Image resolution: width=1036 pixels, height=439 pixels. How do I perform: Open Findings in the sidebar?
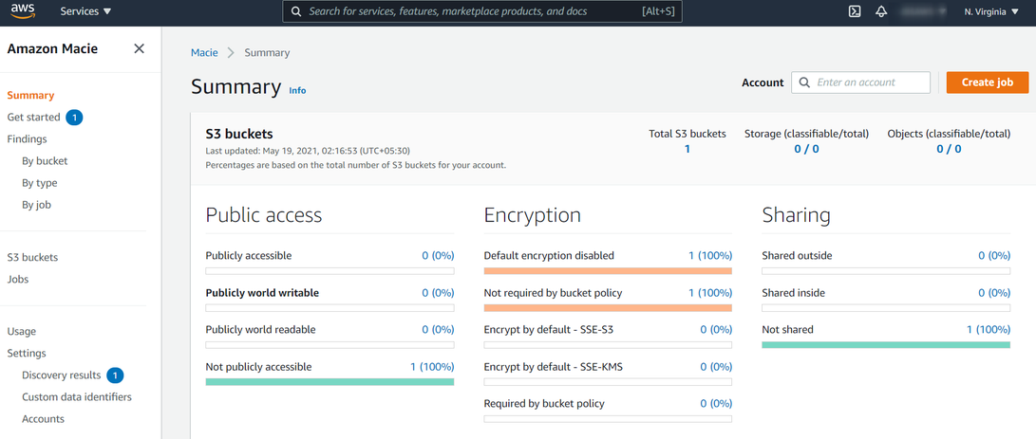(x=27, y=138)
